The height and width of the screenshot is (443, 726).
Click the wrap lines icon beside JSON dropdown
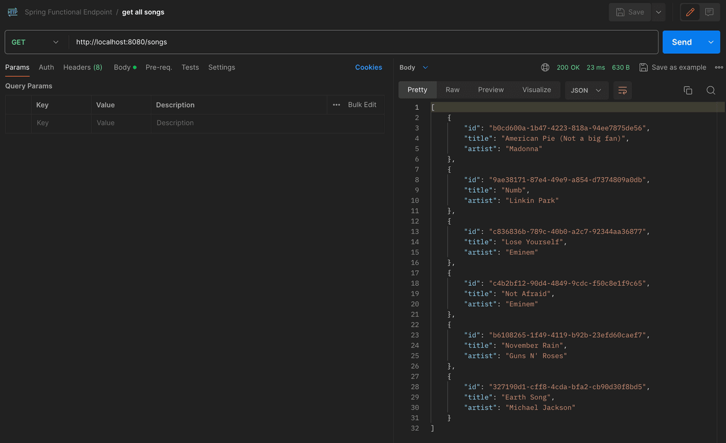pyautogui.click(x=623, y=89)
